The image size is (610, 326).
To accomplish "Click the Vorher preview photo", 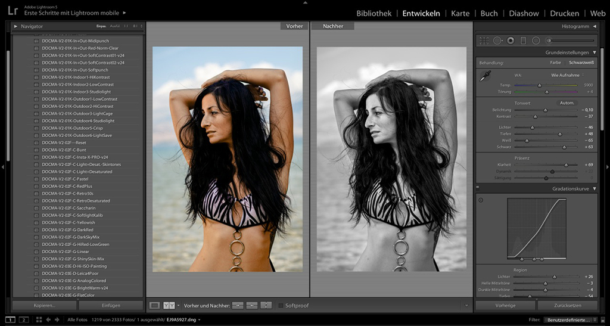I will click(228, 159).
